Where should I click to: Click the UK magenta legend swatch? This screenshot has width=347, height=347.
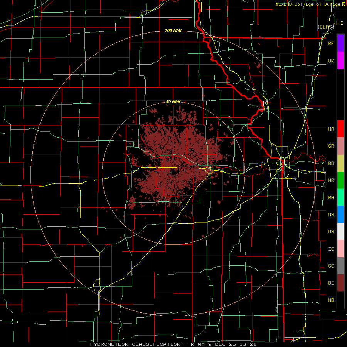(x=340, y=61)
